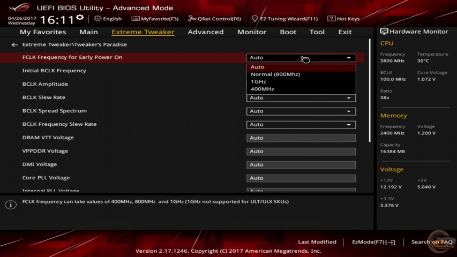Launch EZ Tuning Wizard(F11)
This screenshot has height=257, width=457.
[x=284, y=19]
